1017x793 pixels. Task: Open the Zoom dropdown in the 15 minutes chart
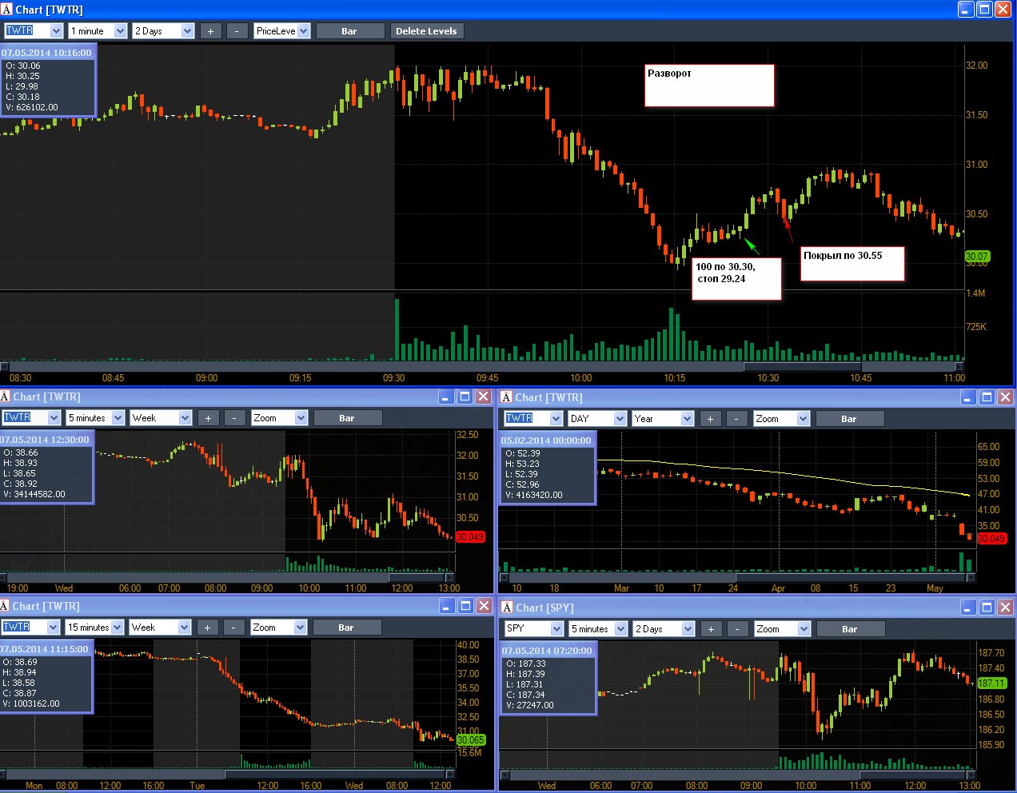(300, 628)
